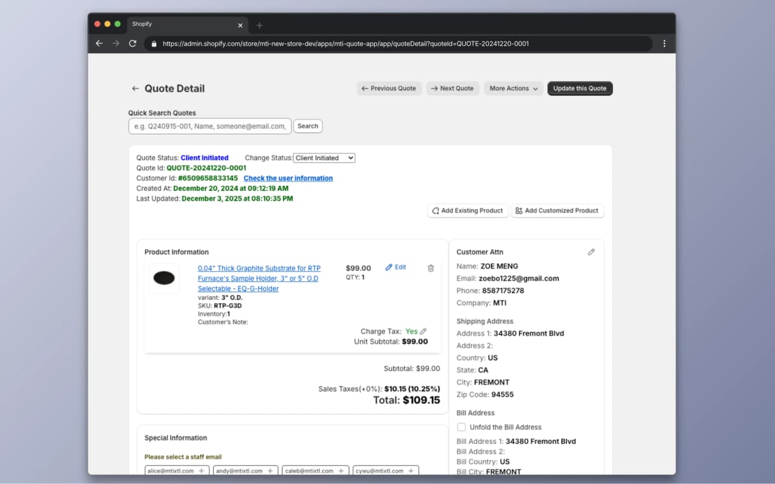The image size is (775, 484).
Task: Click the trash icon to delete product
Action: pyautogui.click(x=431, y=268)
